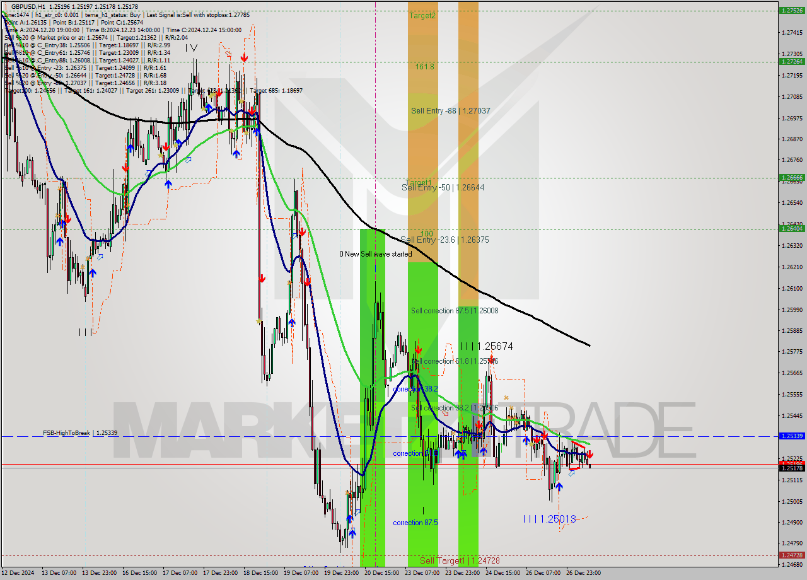Click the 'Target100: 1.24656' info line
Viewport: 807px width, 580px height.
tap(153, 91)
